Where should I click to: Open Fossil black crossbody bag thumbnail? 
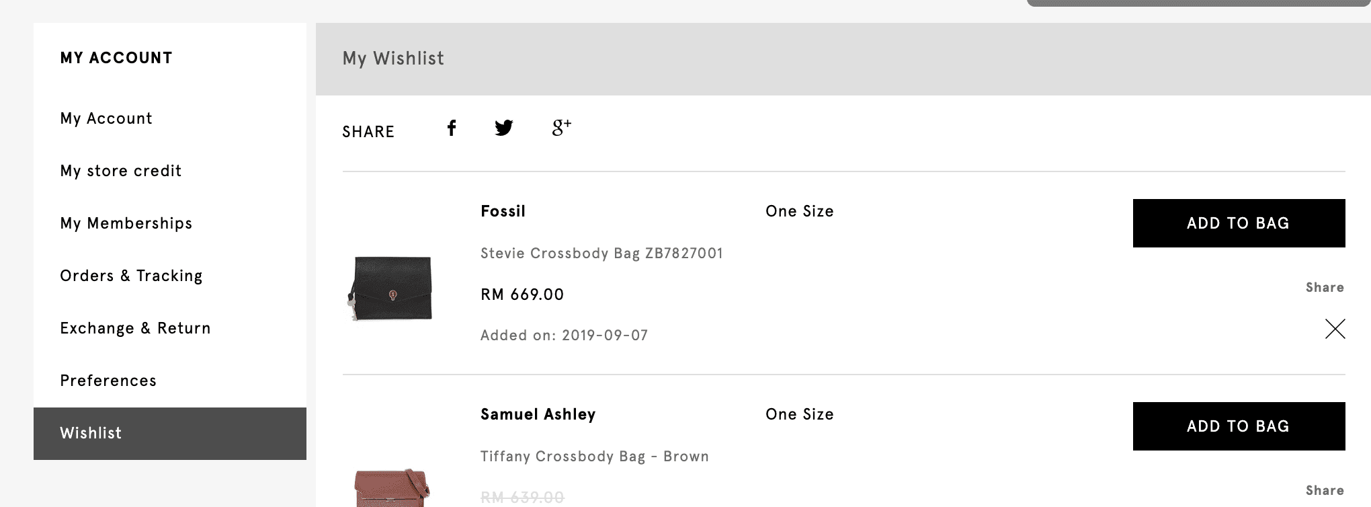click(390, 288)
